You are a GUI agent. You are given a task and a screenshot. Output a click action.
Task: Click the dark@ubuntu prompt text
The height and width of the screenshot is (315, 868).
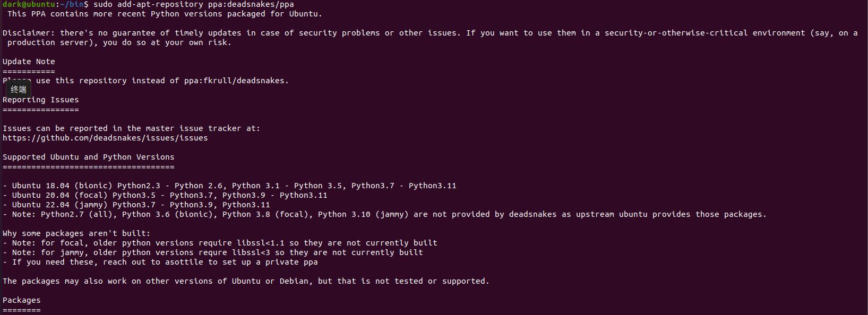click(29, 4)
